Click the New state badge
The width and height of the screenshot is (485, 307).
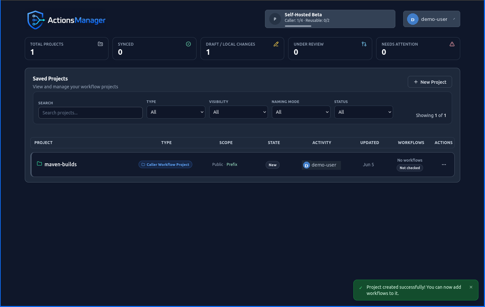(x=272, y=165)
